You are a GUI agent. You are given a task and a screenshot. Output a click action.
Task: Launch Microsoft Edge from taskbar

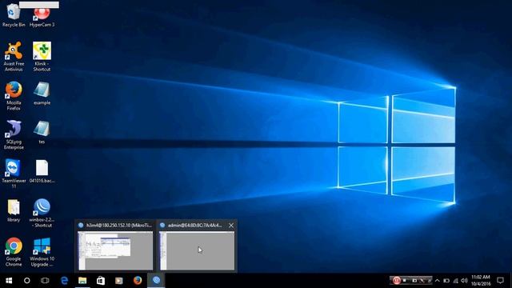click(64, 281)
